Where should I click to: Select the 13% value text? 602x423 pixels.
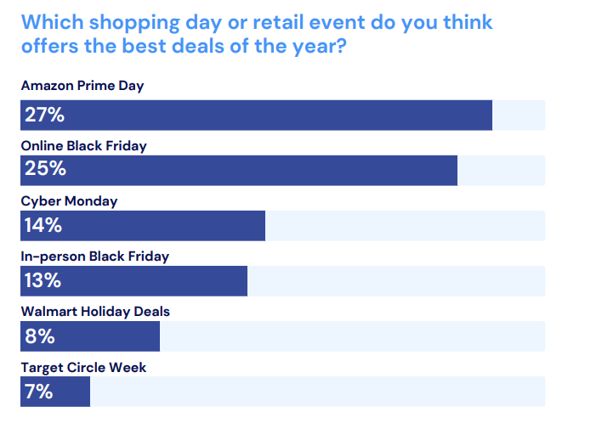43,281
